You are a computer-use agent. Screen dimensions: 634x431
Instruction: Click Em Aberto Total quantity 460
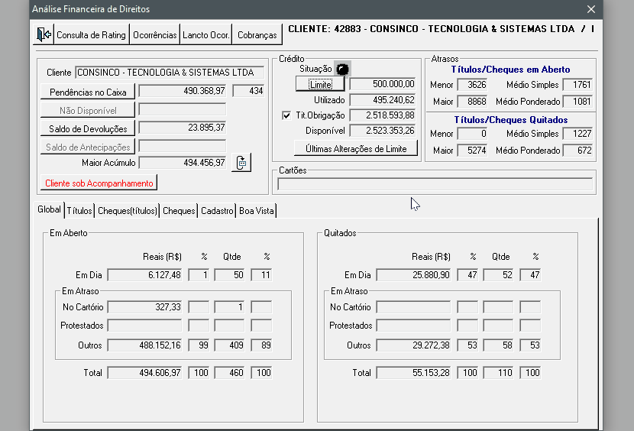[229, 373]
